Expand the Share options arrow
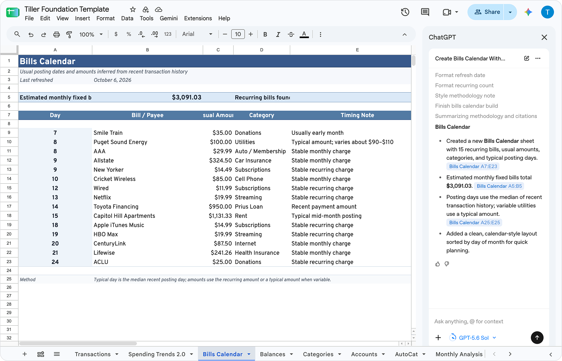This screenshot has width=562, height=361. (510, 12)
